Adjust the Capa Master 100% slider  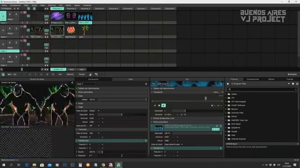point(122,99)
